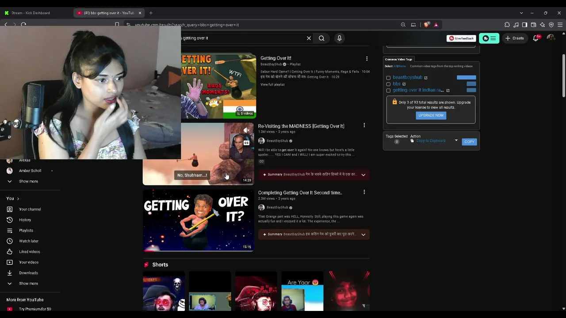Close the YouTube browser tab

point(140,13)
